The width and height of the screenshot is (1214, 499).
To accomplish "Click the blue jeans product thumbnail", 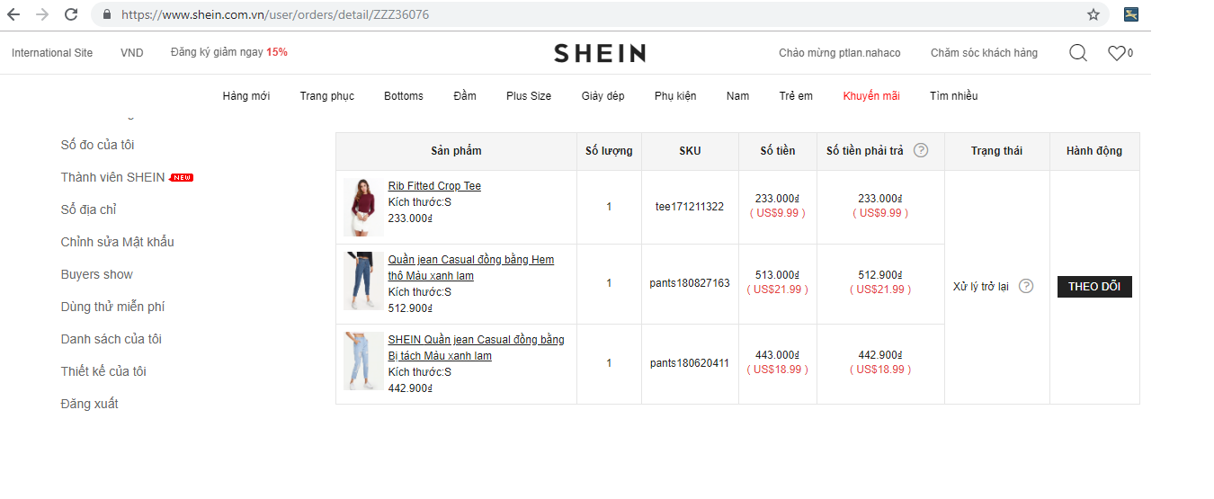I will (x=363, y=281).
